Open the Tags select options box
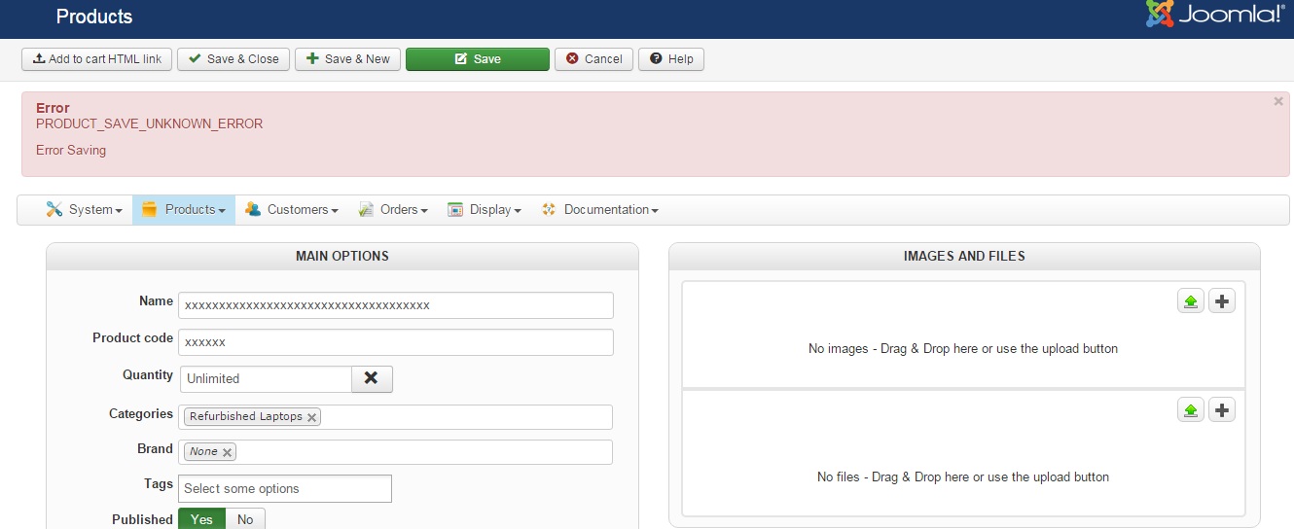The height and width of the screenshot is (529, 1294). click(x=285, y=488)
